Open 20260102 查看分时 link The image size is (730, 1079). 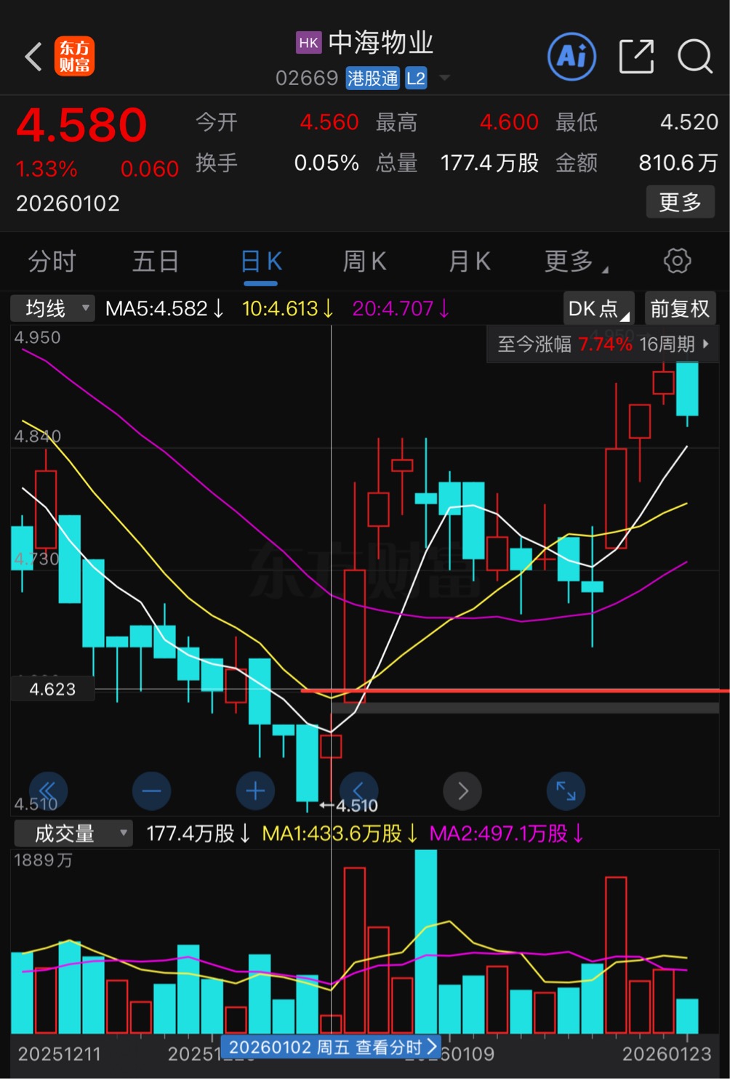click(x=332, y=1047)
